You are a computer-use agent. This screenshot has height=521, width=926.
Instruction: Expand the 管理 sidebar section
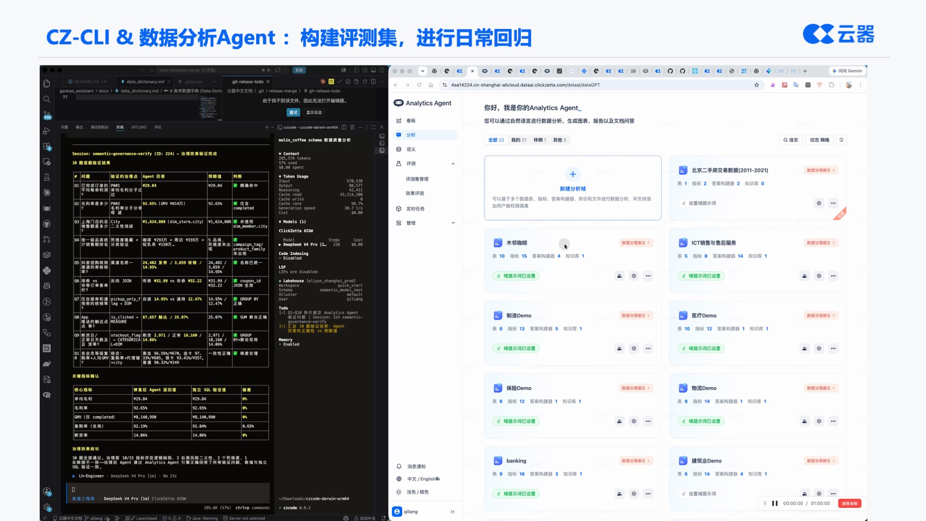(453, 223)
